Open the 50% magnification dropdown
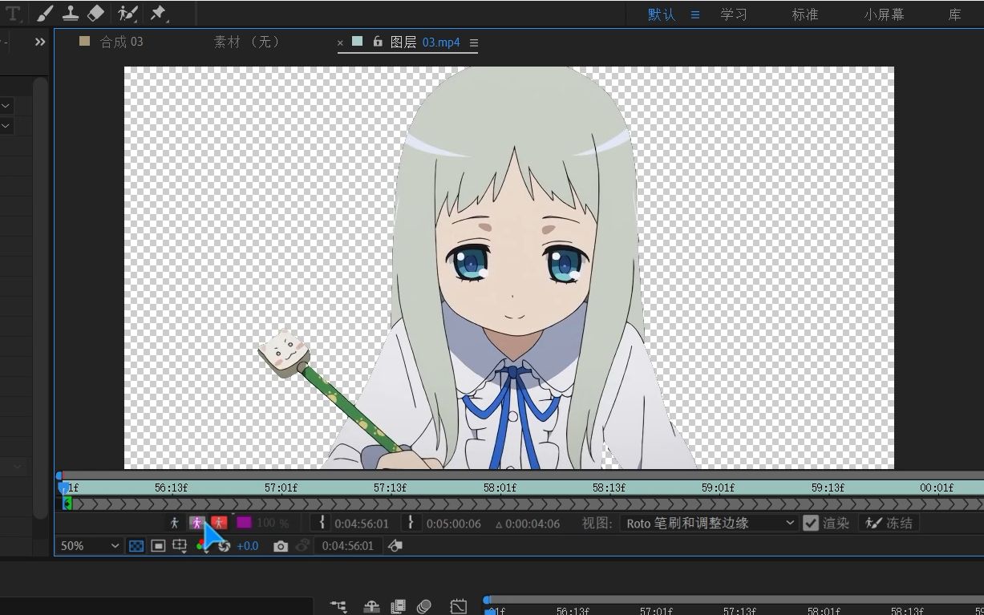 tap(88, 546)
